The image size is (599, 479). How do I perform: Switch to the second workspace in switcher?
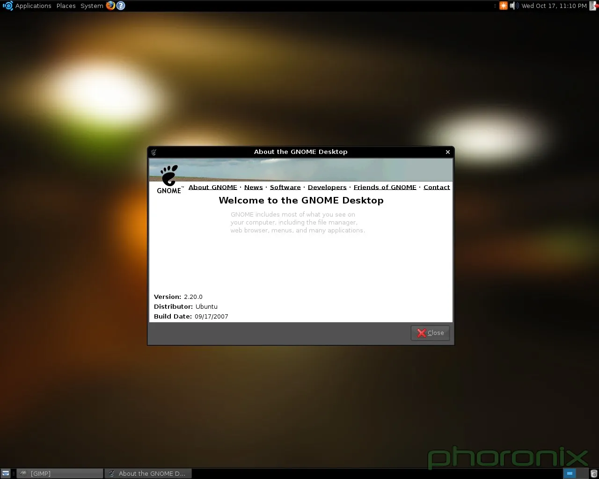pyautogui.click(x=582, y=473)
